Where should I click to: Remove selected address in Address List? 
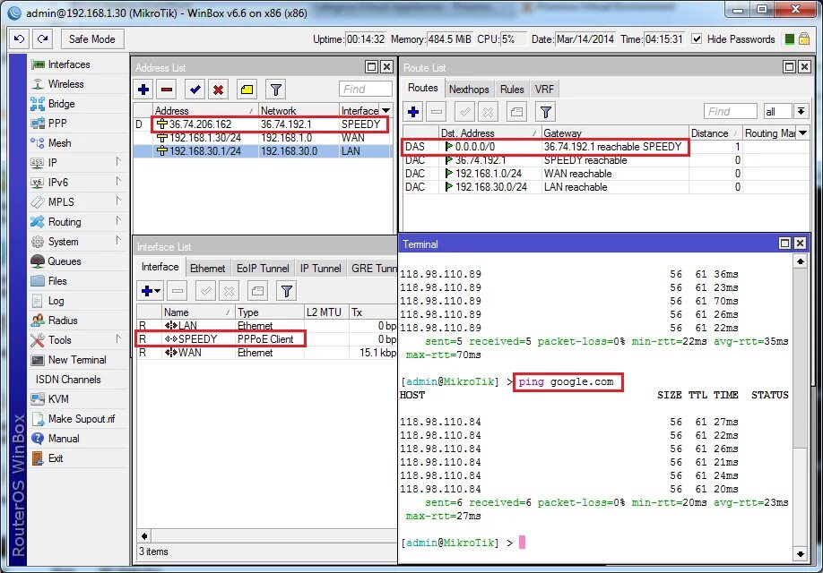[x=167, y=90]
